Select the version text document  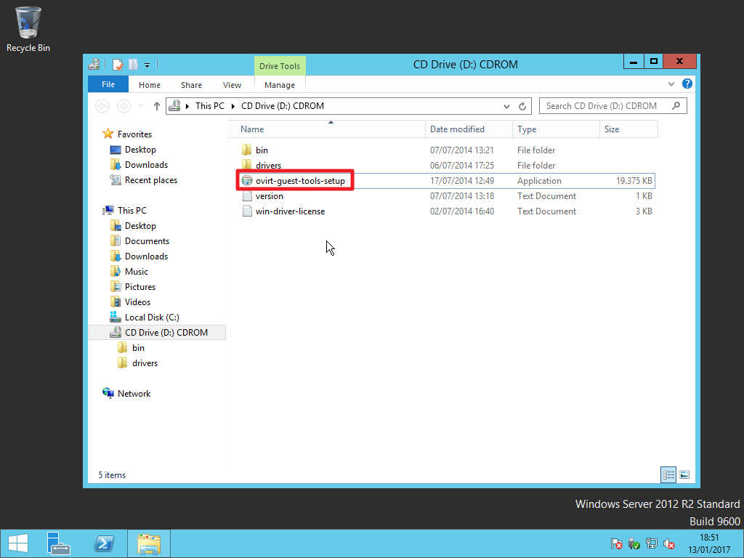(269, 196)
